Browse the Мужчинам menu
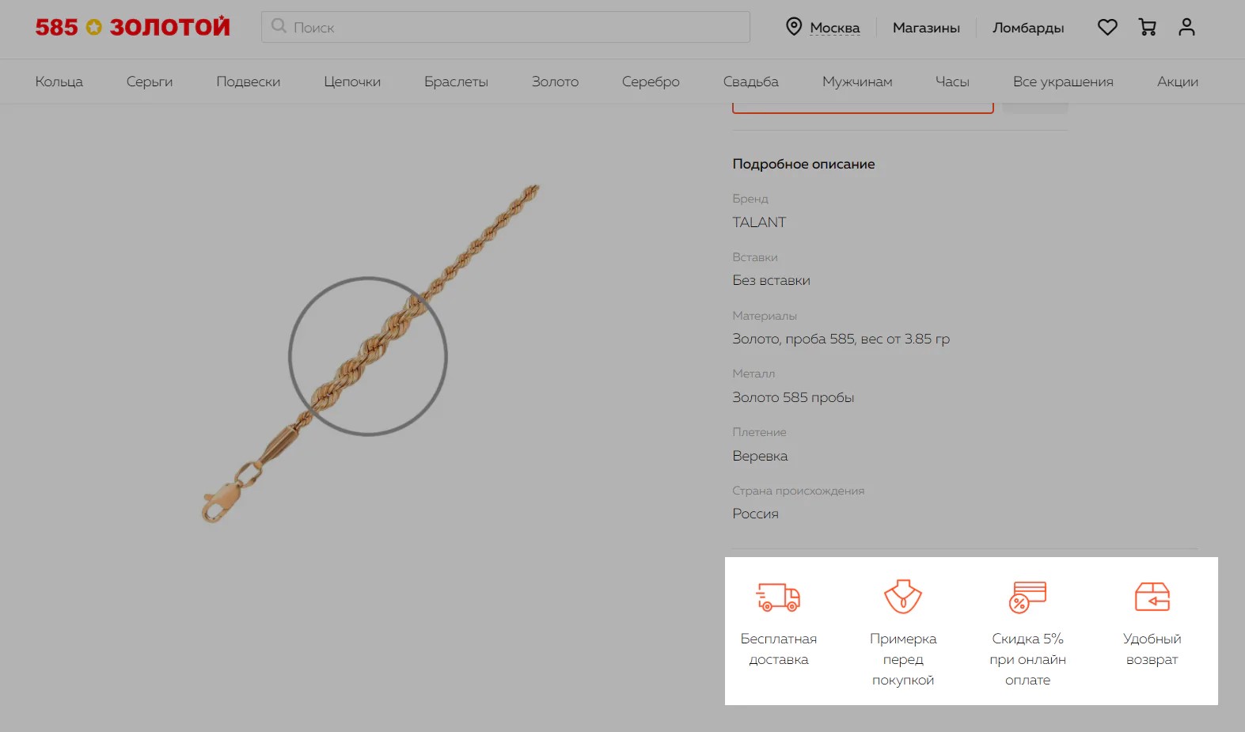Screen dimensions: 1245x732 [x=857, y=82]
